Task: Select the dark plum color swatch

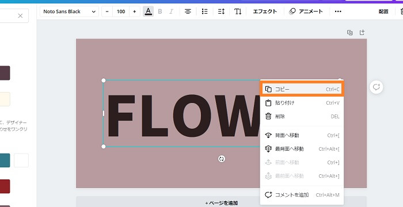Action: (5, 73)
